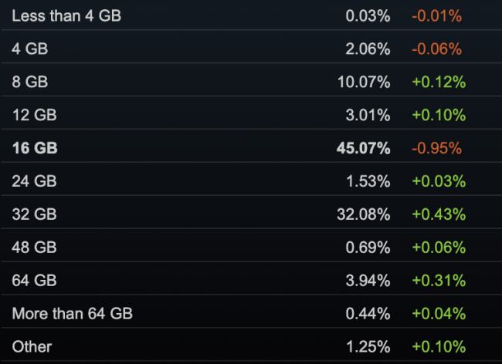Select the 4 GB row label
Viewport: 502px width, 364px height.
point(29,49)
